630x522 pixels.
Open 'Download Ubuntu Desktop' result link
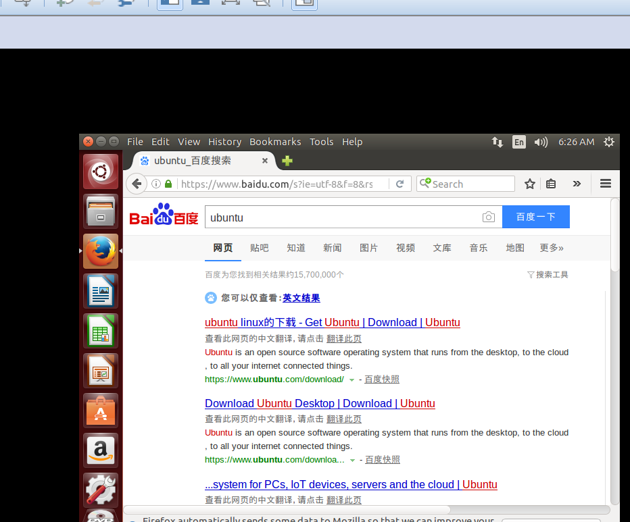[x=320, y=403]
